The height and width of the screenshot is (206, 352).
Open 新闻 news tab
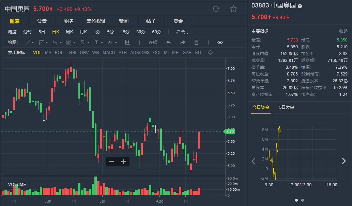[123, 21]
